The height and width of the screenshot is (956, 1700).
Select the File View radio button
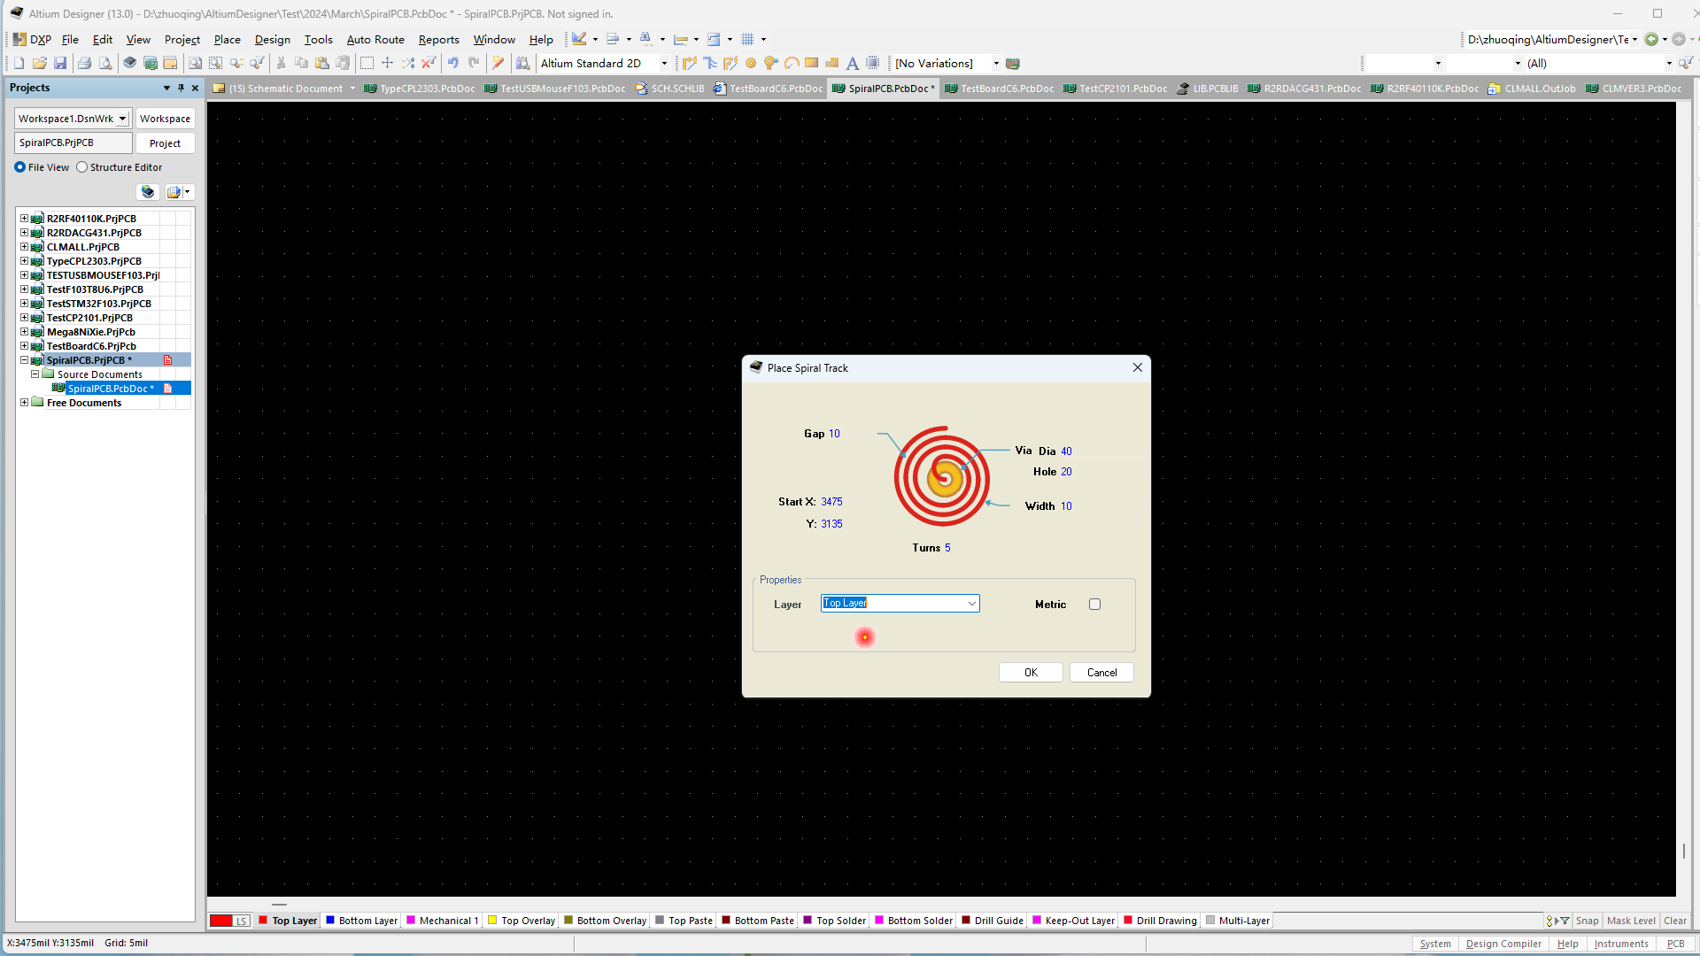point(20,167)
